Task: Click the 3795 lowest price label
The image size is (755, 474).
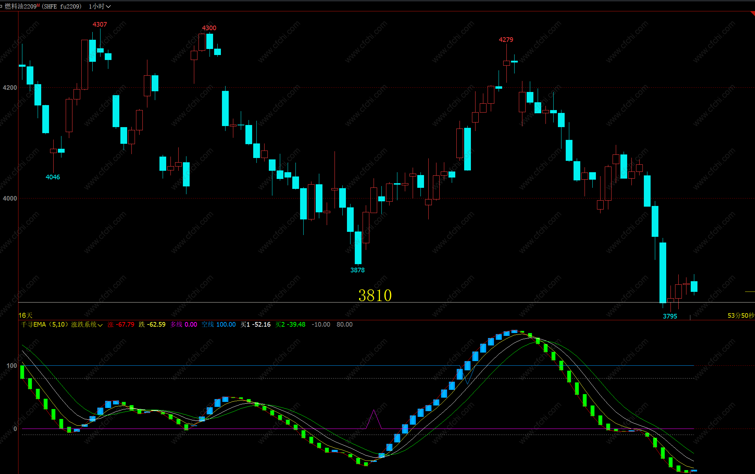Action: click(x=670, y=316)
